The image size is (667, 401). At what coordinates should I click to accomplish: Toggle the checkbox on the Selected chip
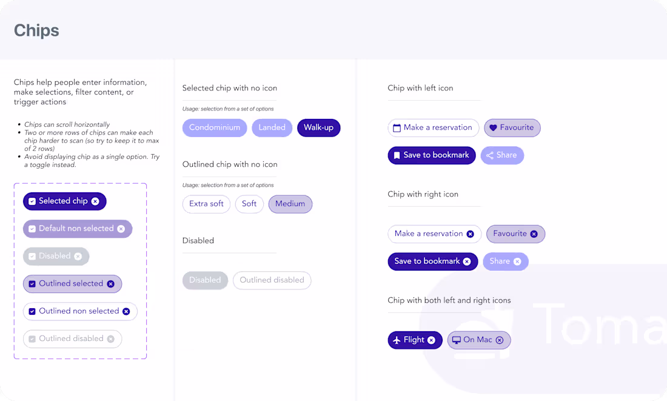33,201
